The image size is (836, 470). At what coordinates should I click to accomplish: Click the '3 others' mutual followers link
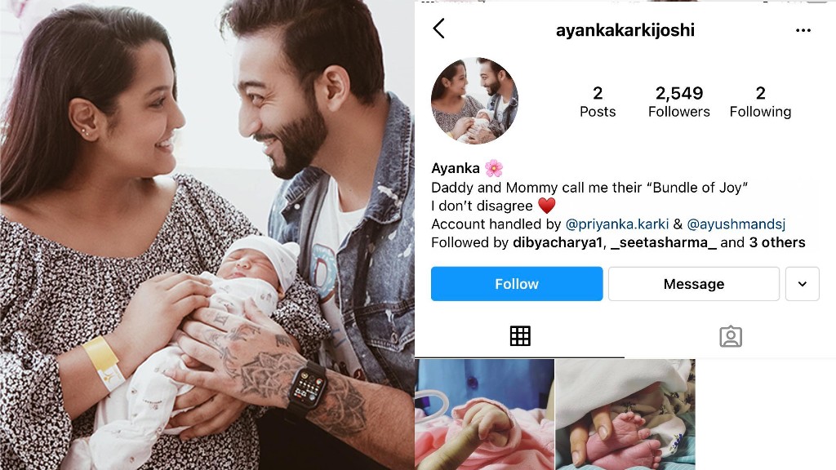click(777, 242)
